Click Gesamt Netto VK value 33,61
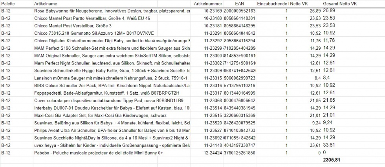 click(353, 145)
